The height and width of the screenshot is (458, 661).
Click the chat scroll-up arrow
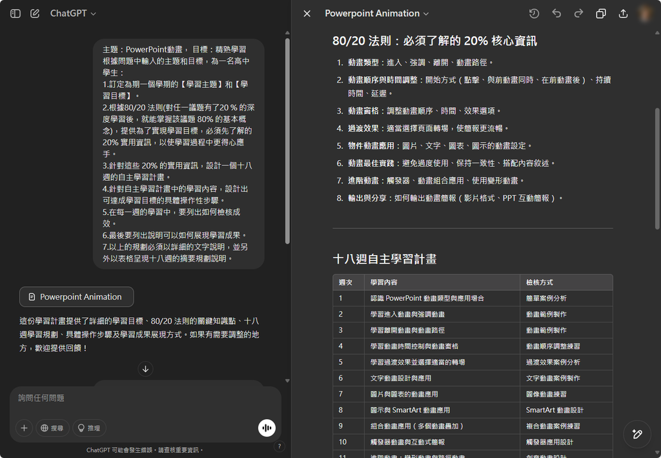point(287,32)
